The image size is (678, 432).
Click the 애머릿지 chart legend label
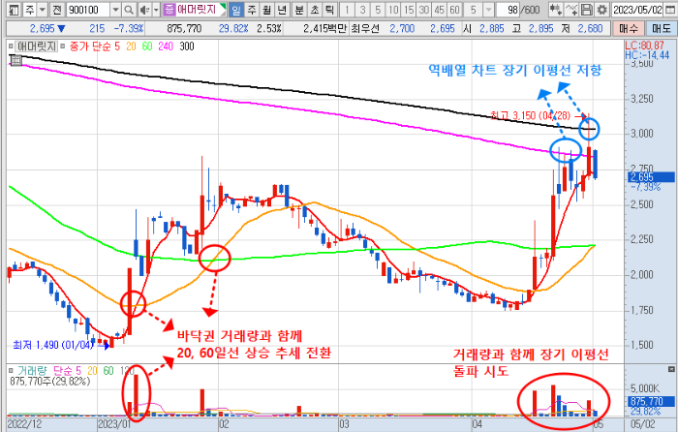[x=37, y=46]
